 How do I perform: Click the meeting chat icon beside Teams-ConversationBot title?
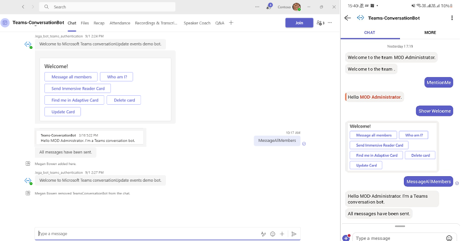pos(5,23)
